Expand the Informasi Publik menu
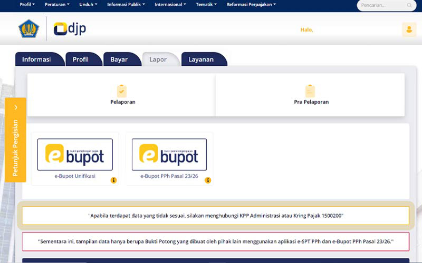This screenshot has width=422, height=263. click(x=126, y=5)
